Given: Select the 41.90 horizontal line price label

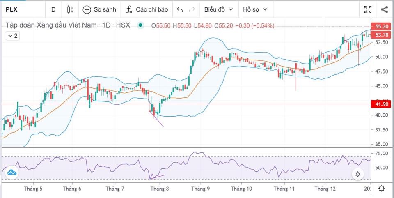Looking at the screenshot, I should [382, 104].
